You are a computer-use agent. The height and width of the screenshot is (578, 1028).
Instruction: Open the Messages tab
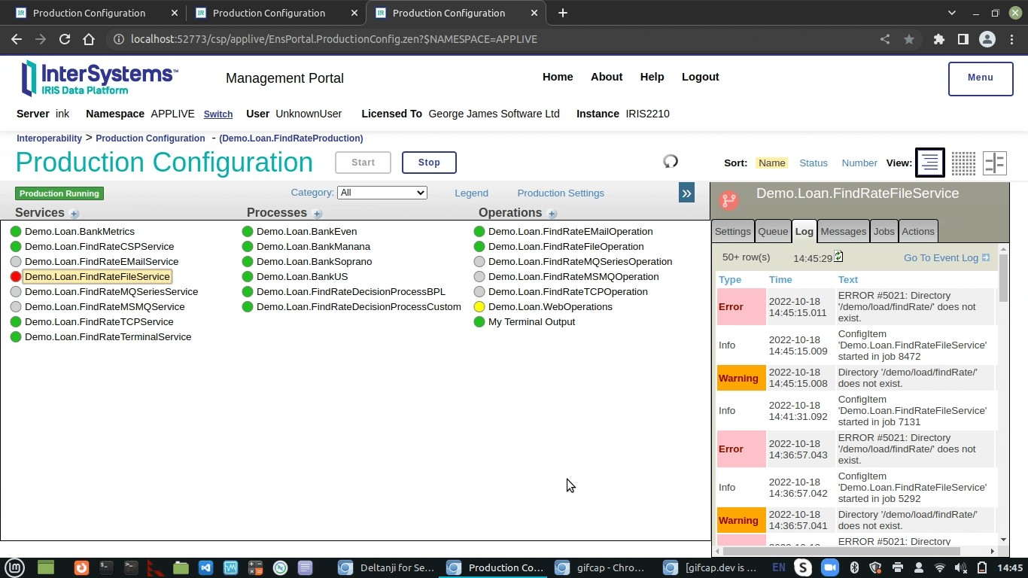(843, 232)
